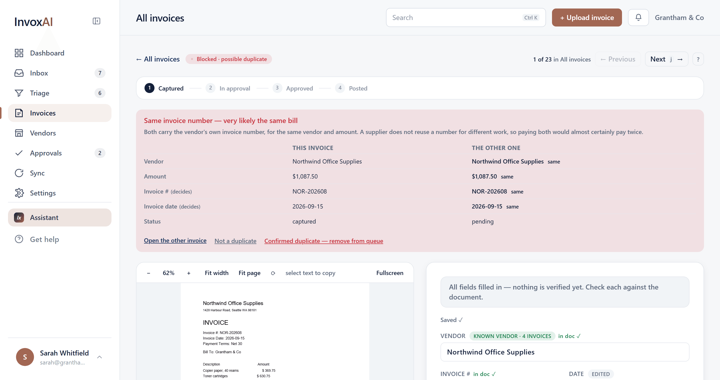Click the Previous invoice button
The height and width of the screenshot is (380, 720).
pos(618,59)
